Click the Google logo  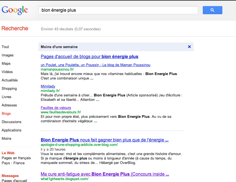tap(15, 10)
